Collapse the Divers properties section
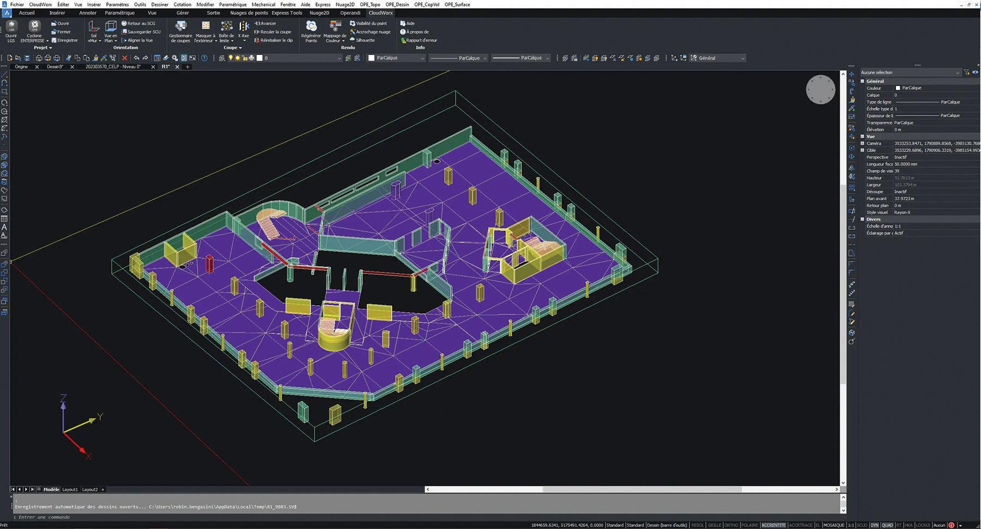Viewport: 981px width, 529px height. (x=863, y=220)
